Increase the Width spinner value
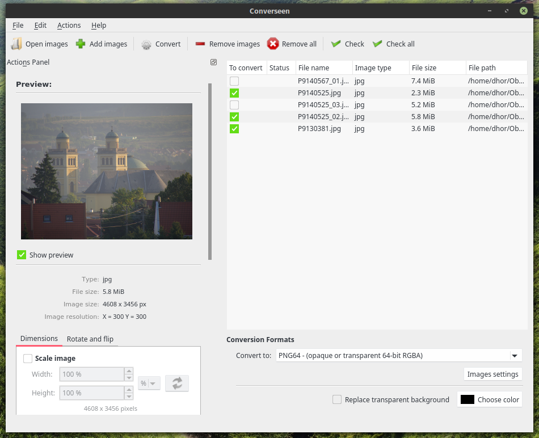 [129, 371]
